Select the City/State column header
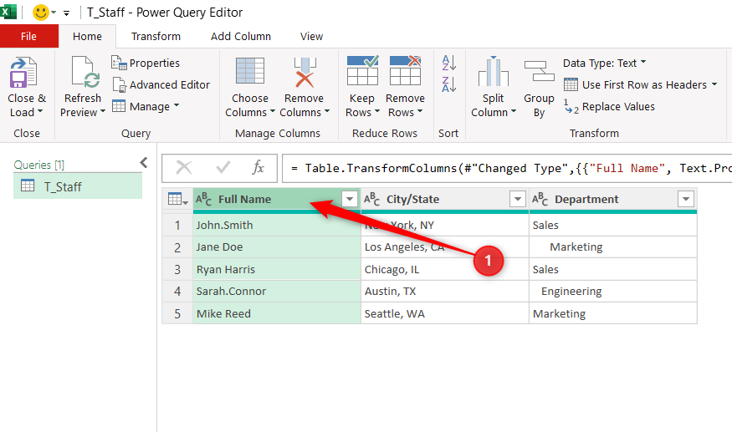The height and width of the screenshot is (432, 732). [445, 199]
